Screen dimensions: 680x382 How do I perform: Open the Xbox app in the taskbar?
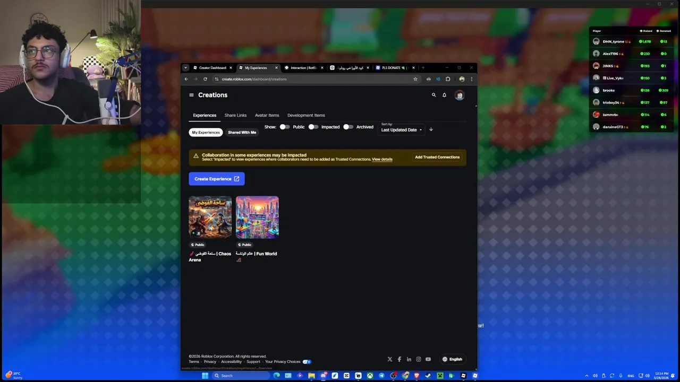pos(370,376)
